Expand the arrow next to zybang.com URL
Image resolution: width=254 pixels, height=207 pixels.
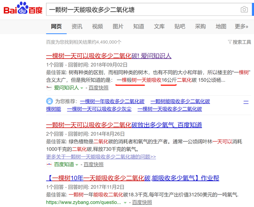tap(125, 203)
